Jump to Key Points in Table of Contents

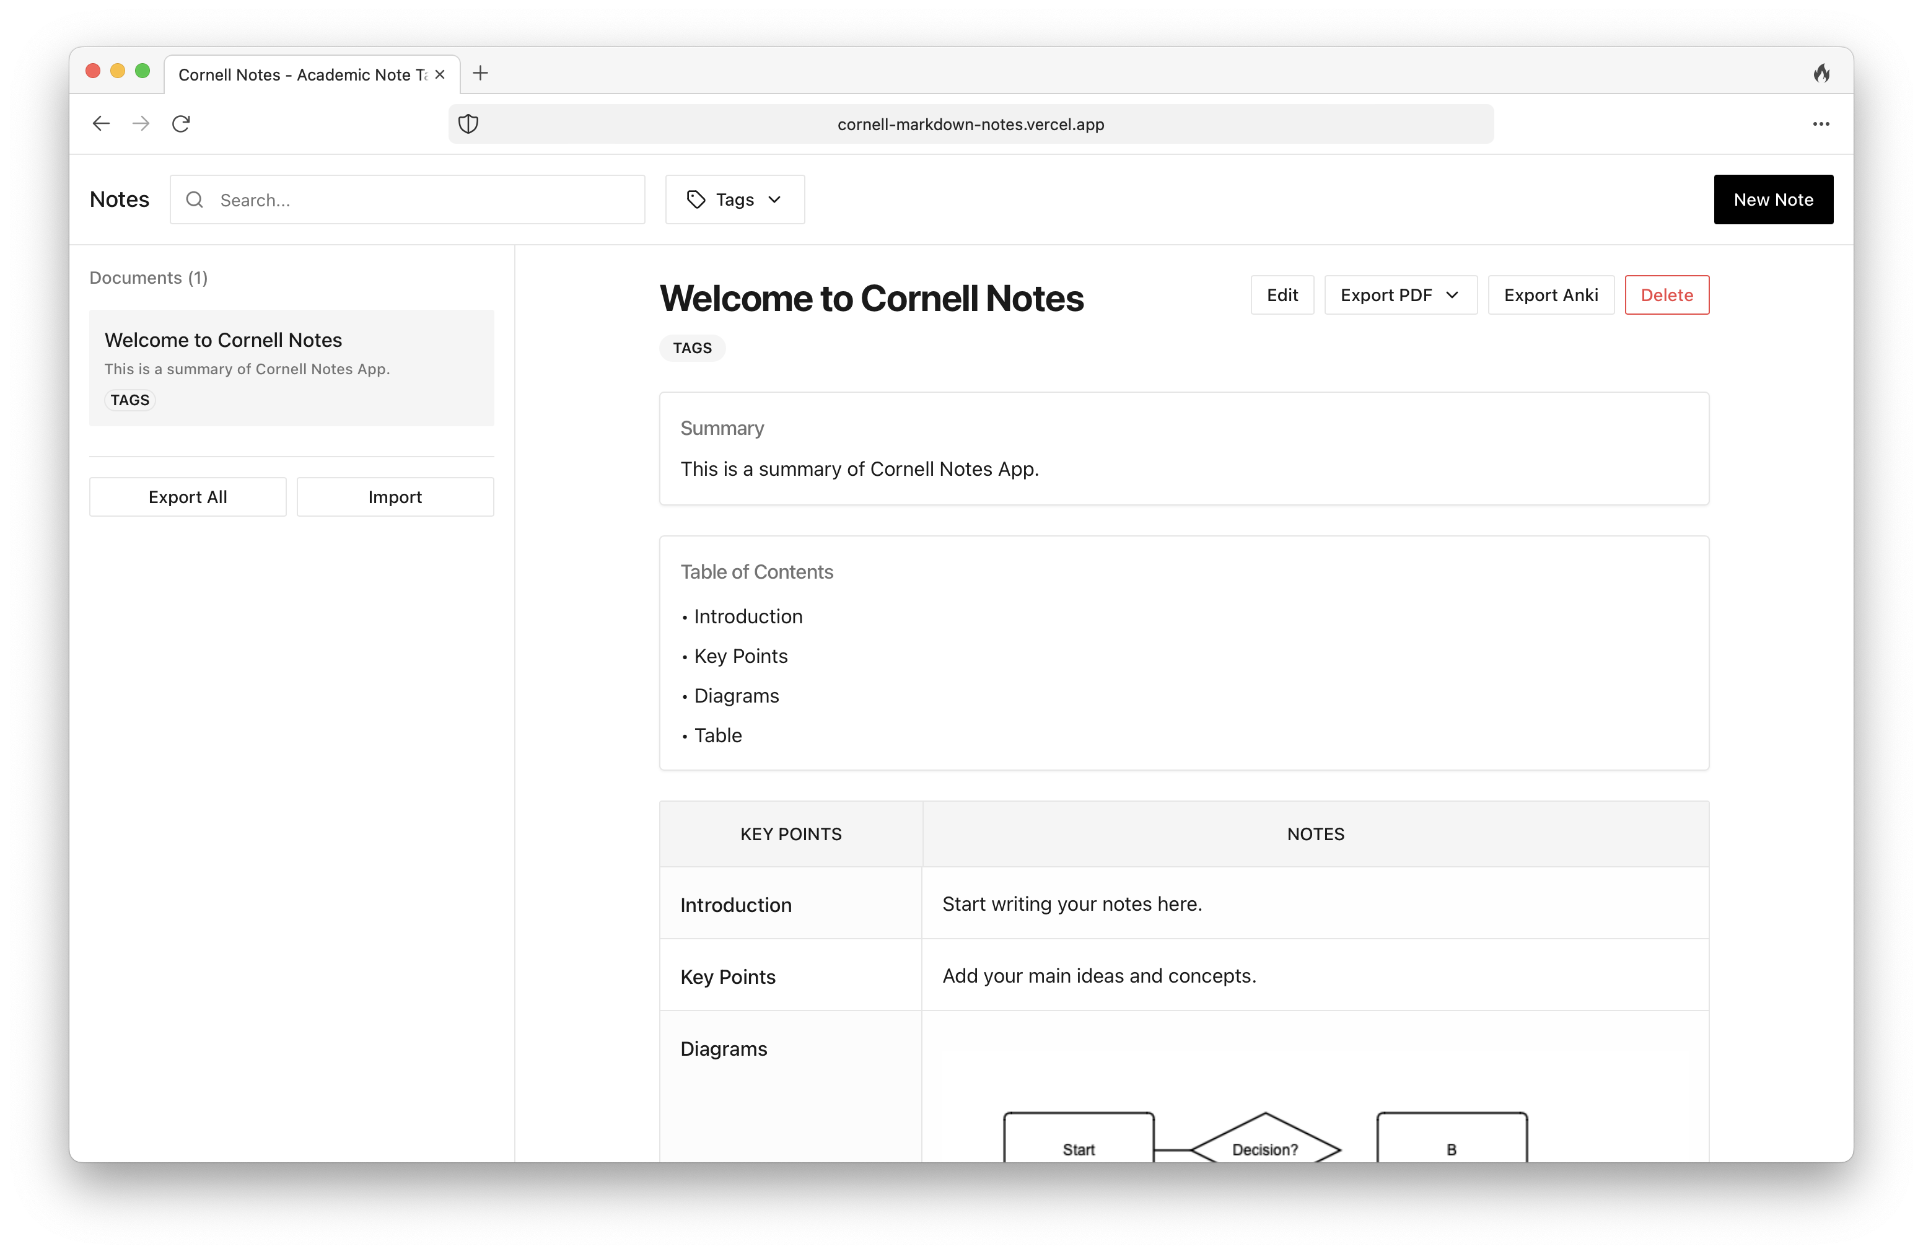[740, 656]
